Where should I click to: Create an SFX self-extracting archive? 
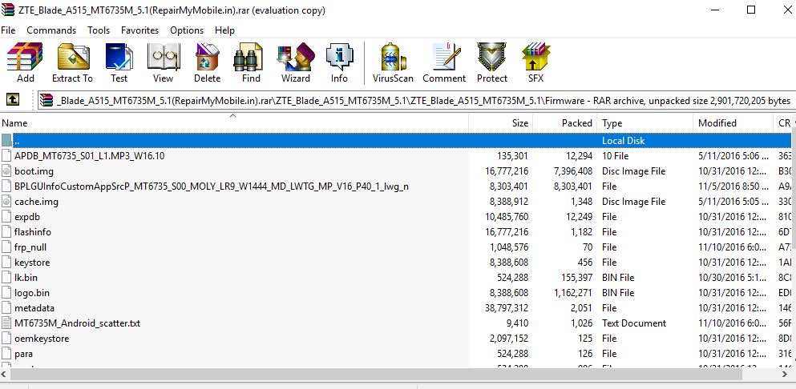(x=535, y=62)
